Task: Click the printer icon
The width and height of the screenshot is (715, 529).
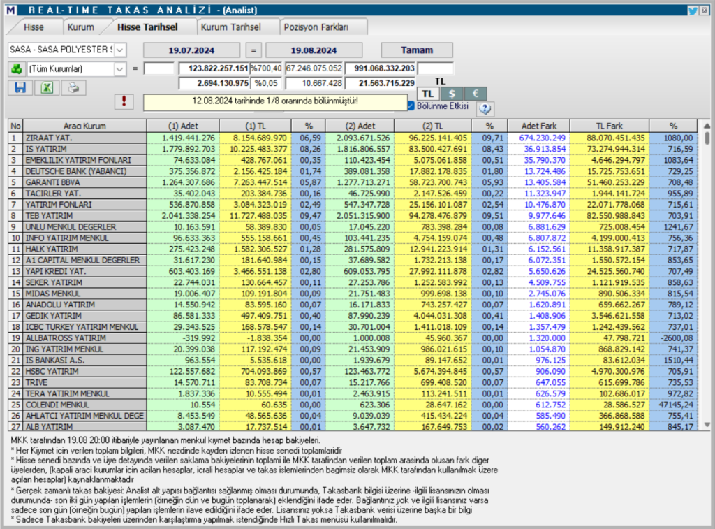Action: (73, 87)
